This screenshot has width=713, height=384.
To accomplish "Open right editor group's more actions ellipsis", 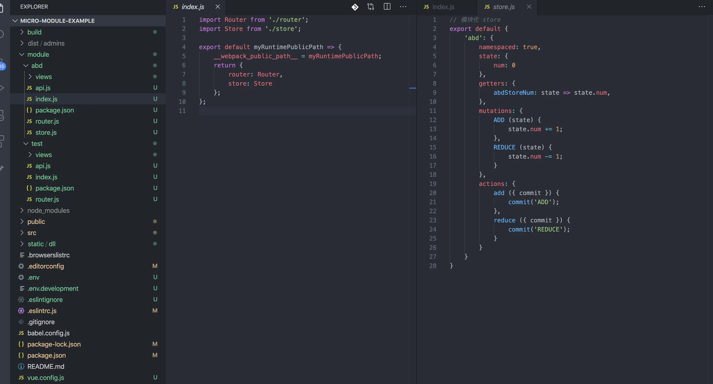I will point(702,7).
